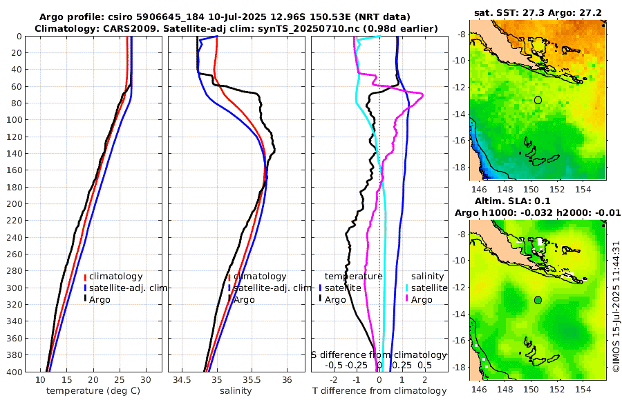Click the Climatology CARS2009 subtitle line
The image size is (622, 400).
[236, 28]
